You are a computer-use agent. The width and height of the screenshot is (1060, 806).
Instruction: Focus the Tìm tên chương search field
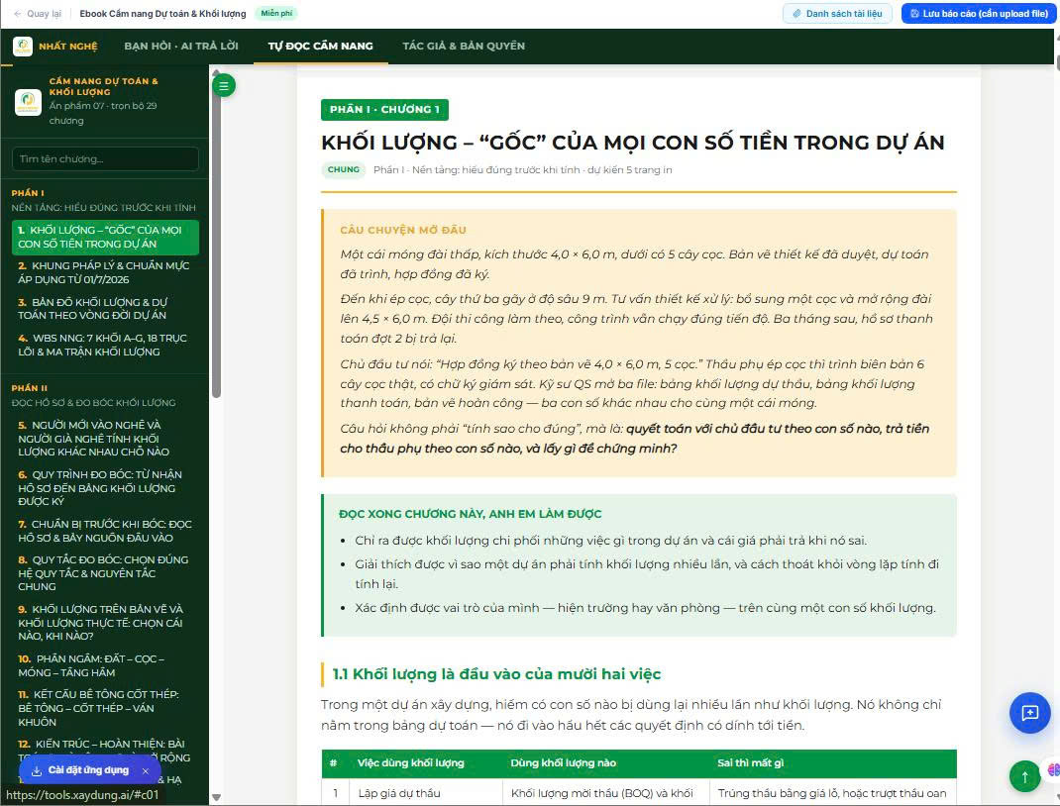105,158
